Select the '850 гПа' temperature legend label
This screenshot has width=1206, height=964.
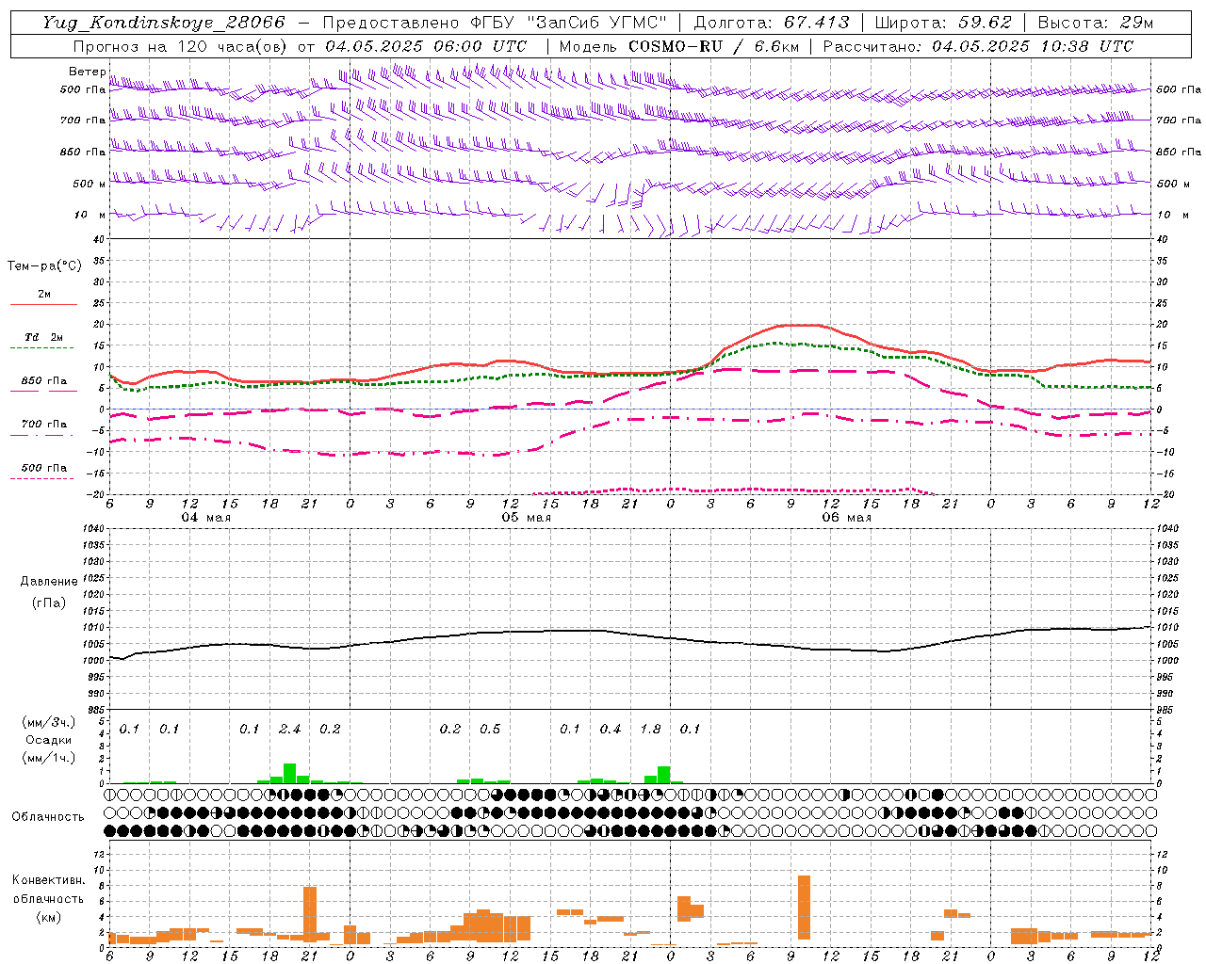coord(43,381)
